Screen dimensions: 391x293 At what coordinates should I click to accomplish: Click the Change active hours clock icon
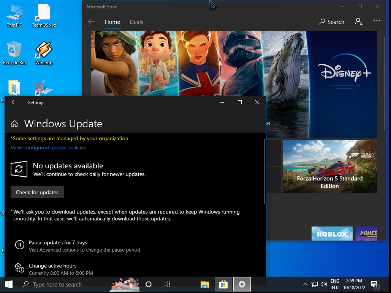pos(19,268)
